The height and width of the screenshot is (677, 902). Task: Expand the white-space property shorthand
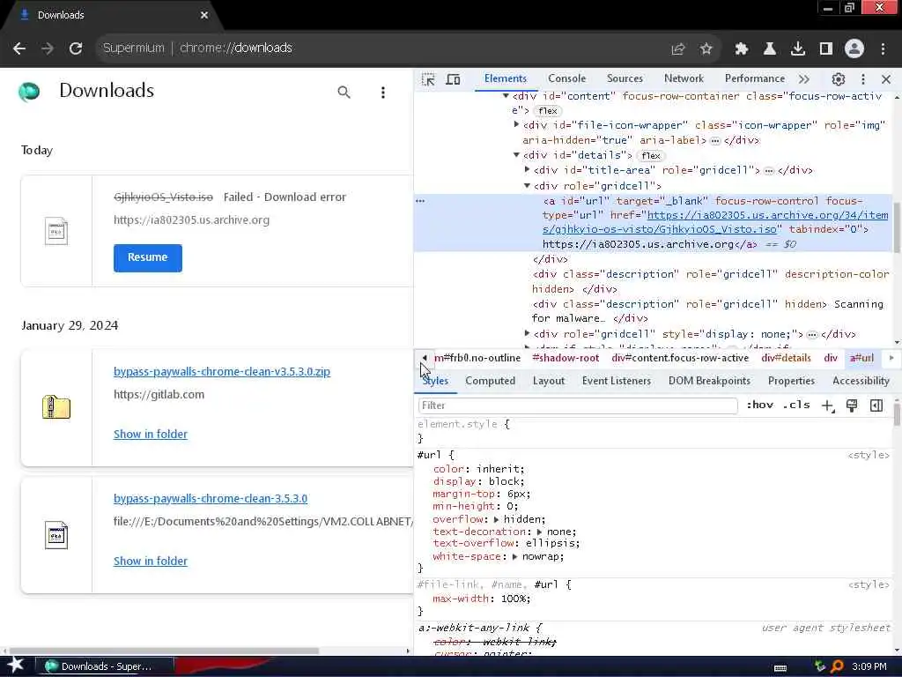click(514, 557)
